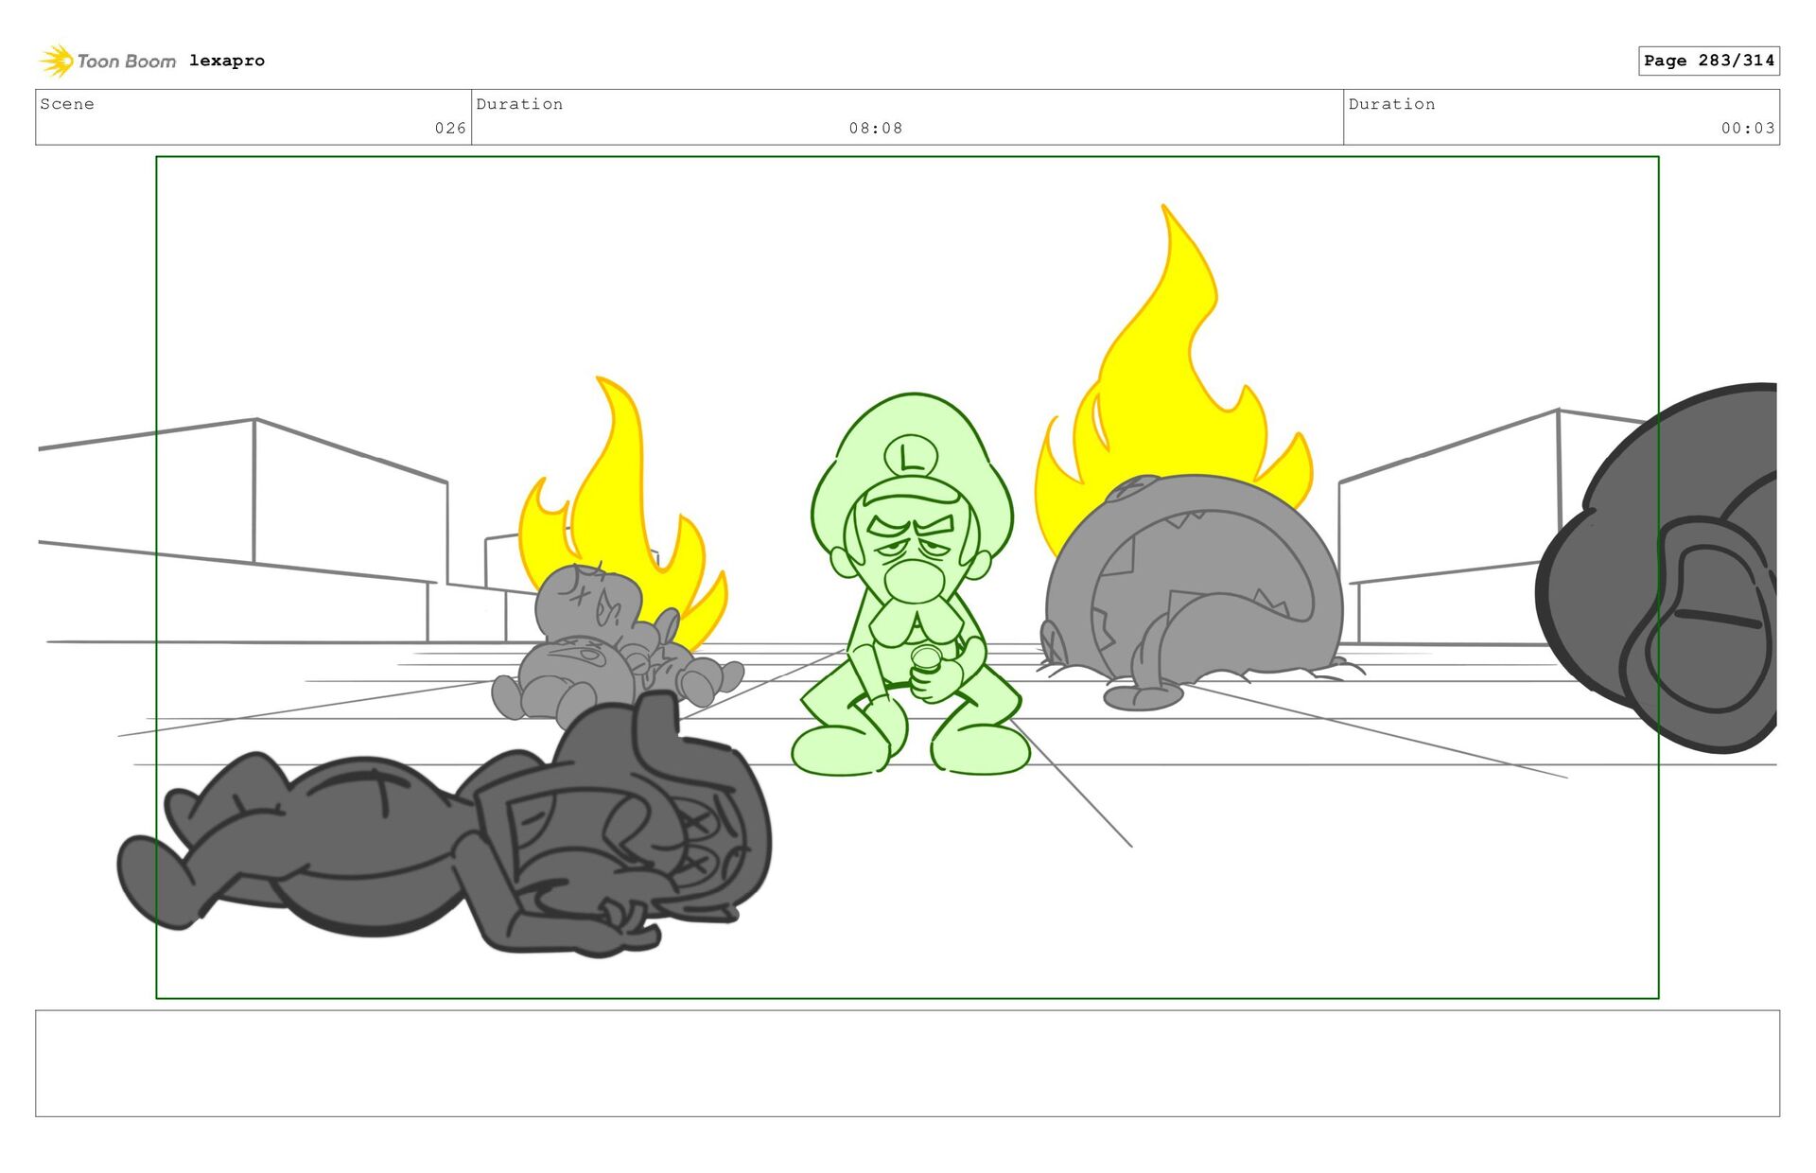1816x1173 pixels.
Task: Click the empty notes box below the panel
Action: 907,1063
